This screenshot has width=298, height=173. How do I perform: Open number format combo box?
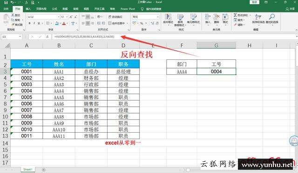coord(146,17)
